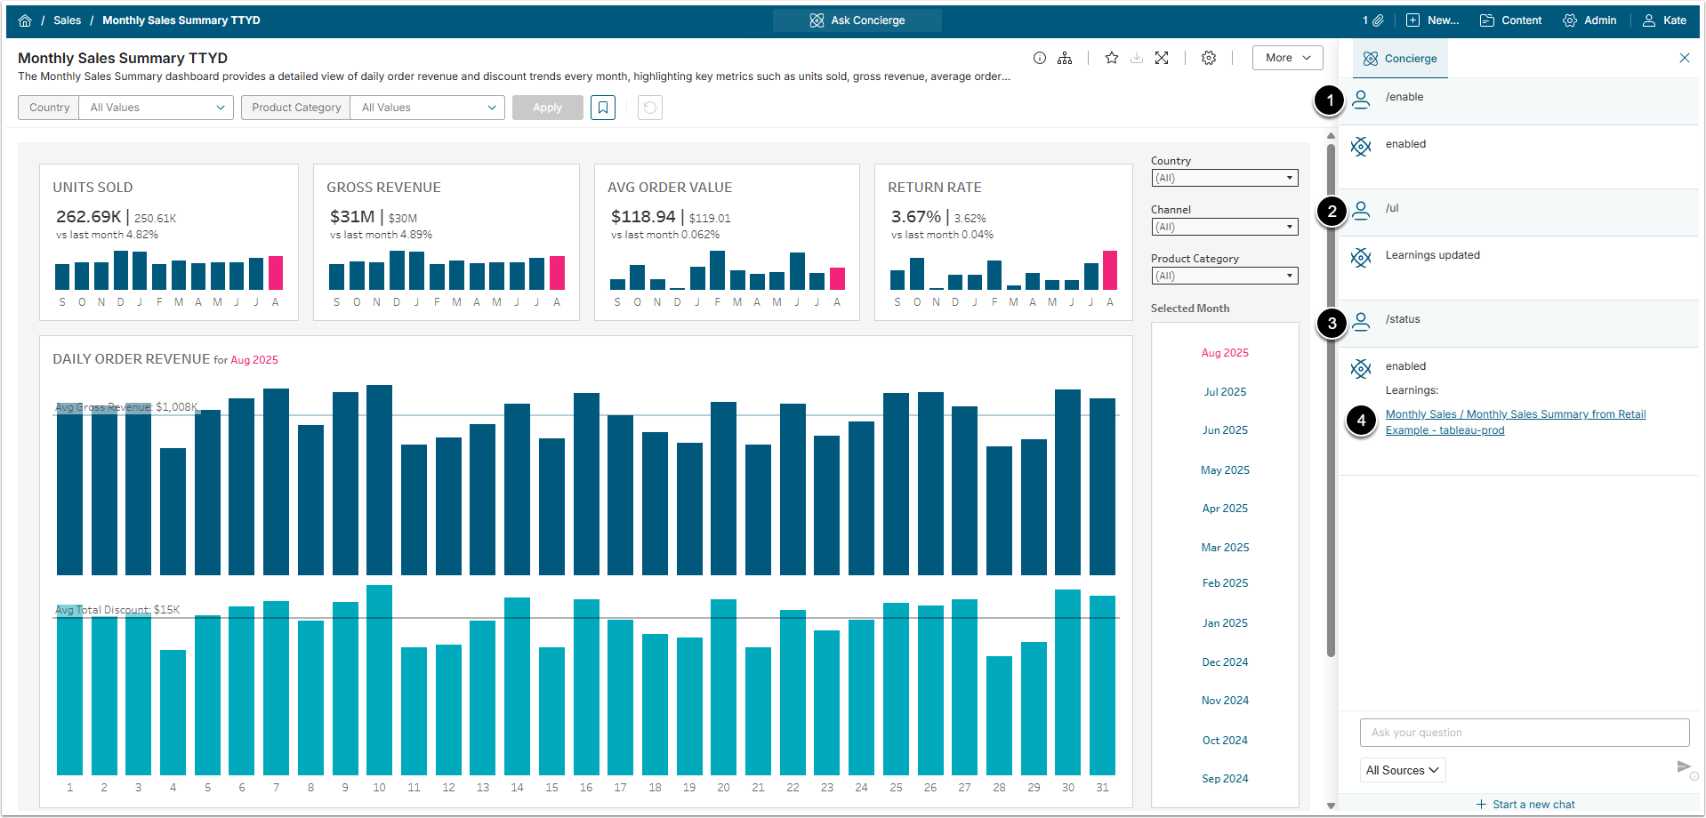
Task: Open the Monthly Sales Summary learnings link
Action: click(1515, 414)
